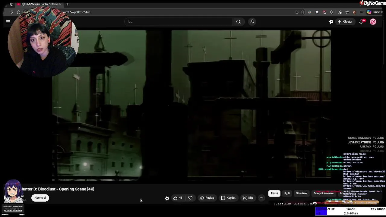The width and height of the screenshot is (386, 217).
Task: Click the Paylaş share button
Action: point(207,198)
